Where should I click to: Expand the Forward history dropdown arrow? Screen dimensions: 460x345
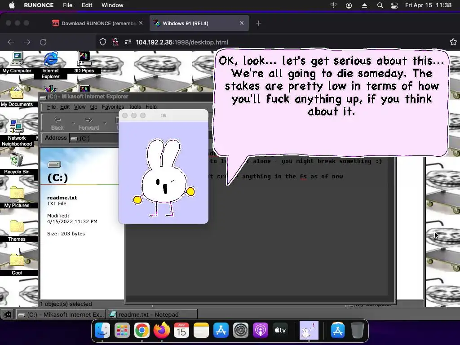point(105,123)
